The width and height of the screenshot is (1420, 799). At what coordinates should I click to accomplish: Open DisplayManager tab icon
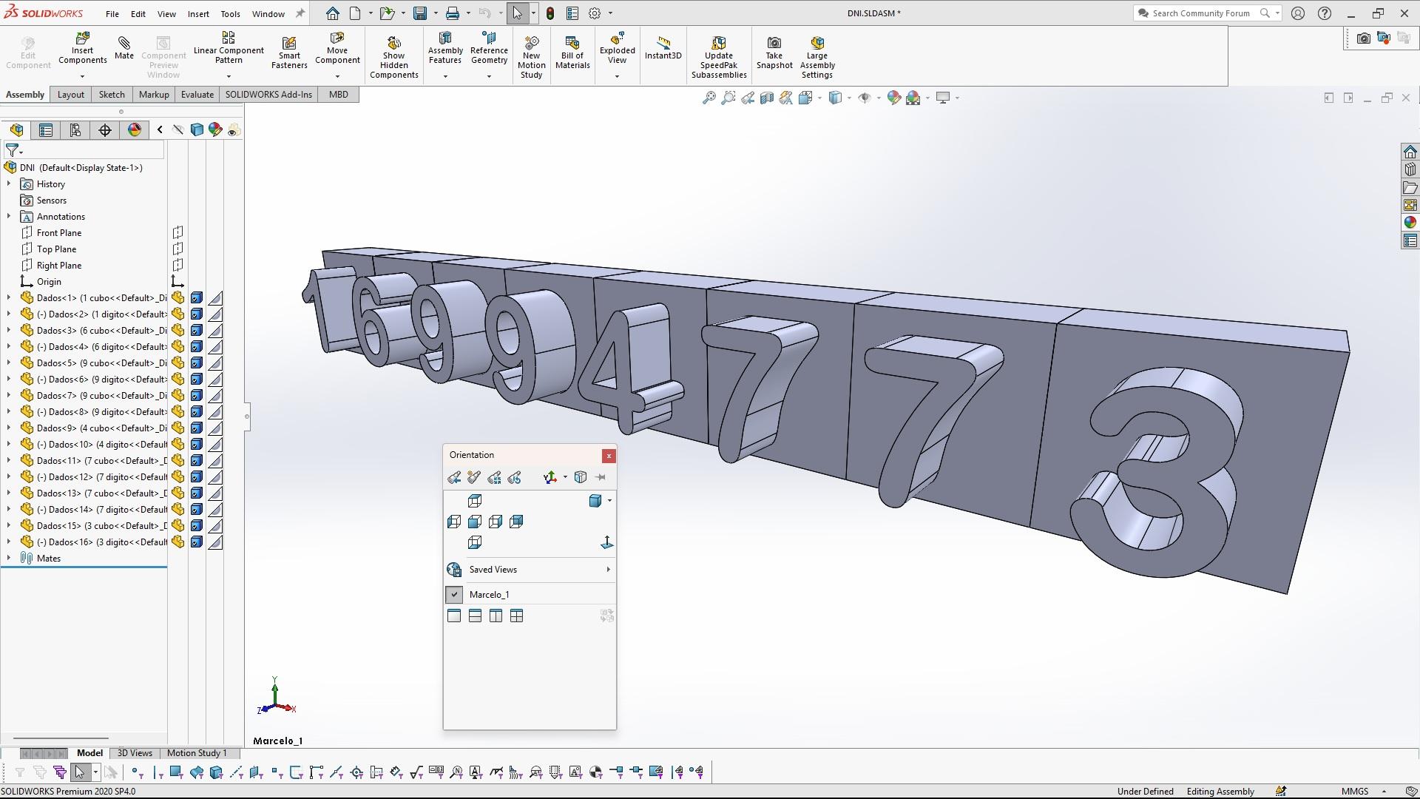pos(135,130)
